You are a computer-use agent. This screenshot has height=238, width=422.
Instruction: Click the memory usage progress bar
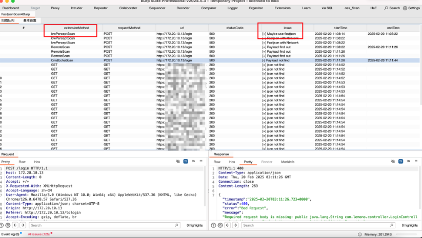coord(407,234)
